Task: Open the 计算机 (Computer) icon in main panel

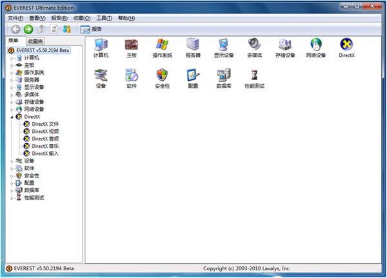Action: (x=101, y=45)
